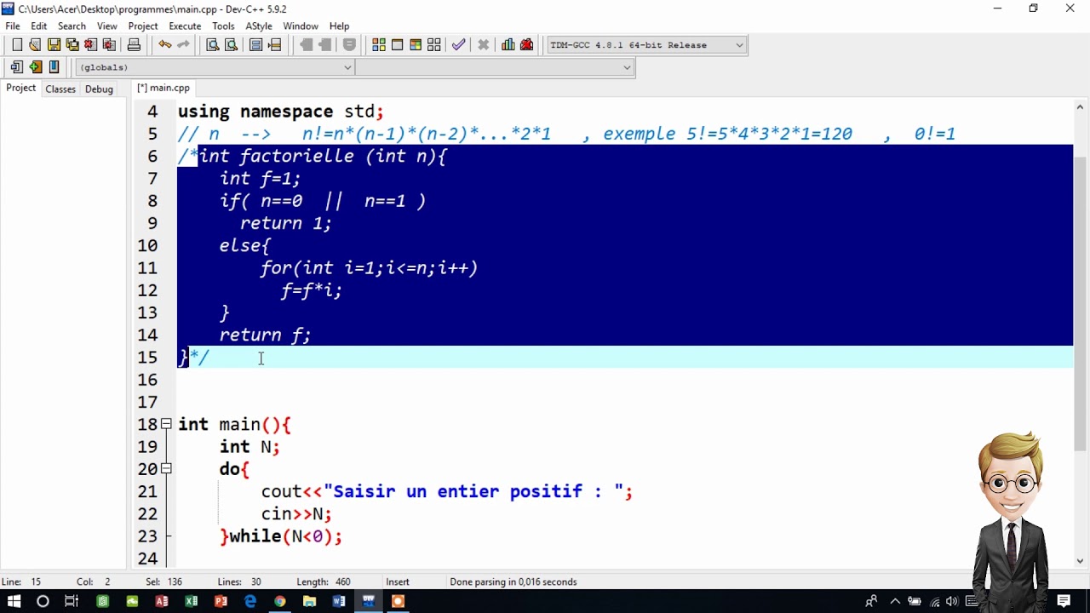Viewport: 1090px width, 613px height.
Task: Switch to the Debug panel tab
Action: click(99, 89)
